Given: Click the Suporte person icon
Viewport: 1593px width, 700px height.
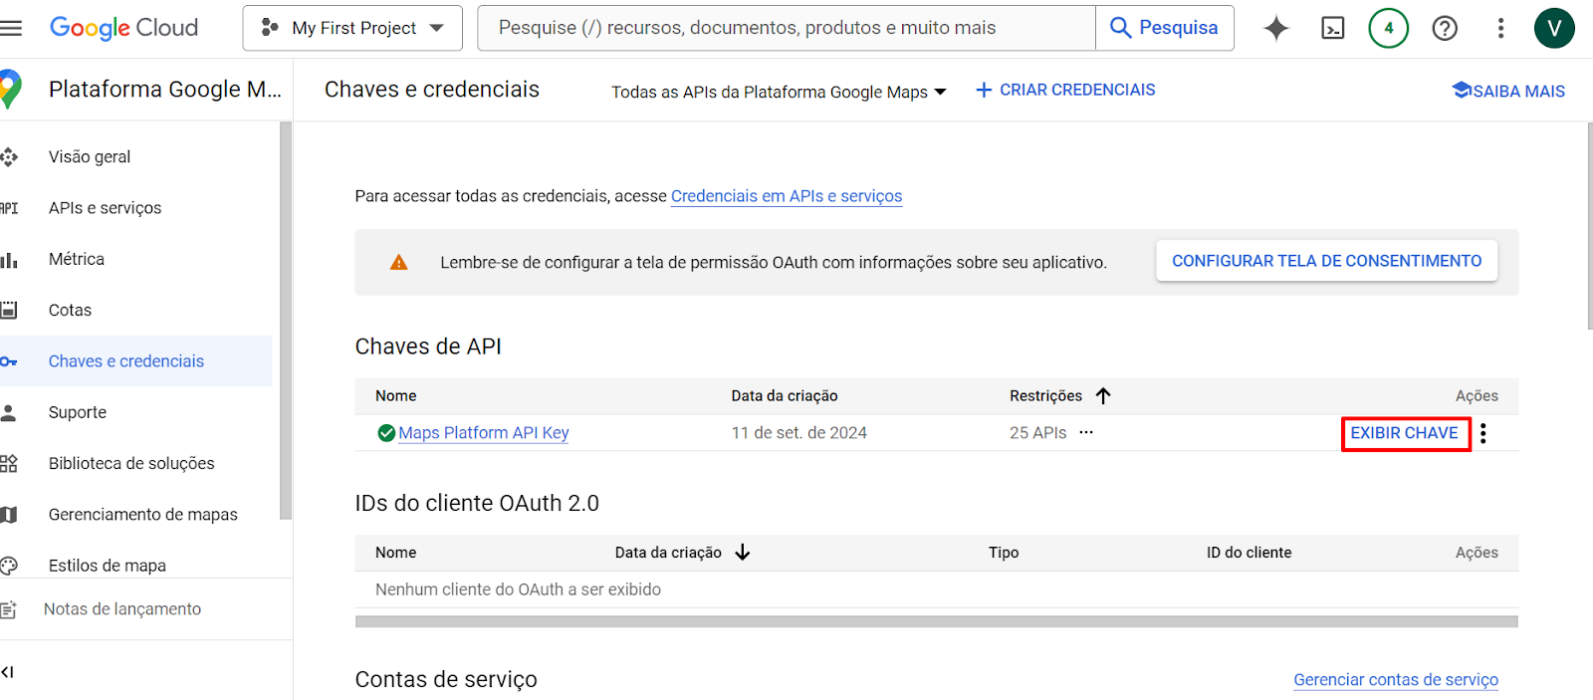Looking at the screenshot, I should [x=9, y=412].
